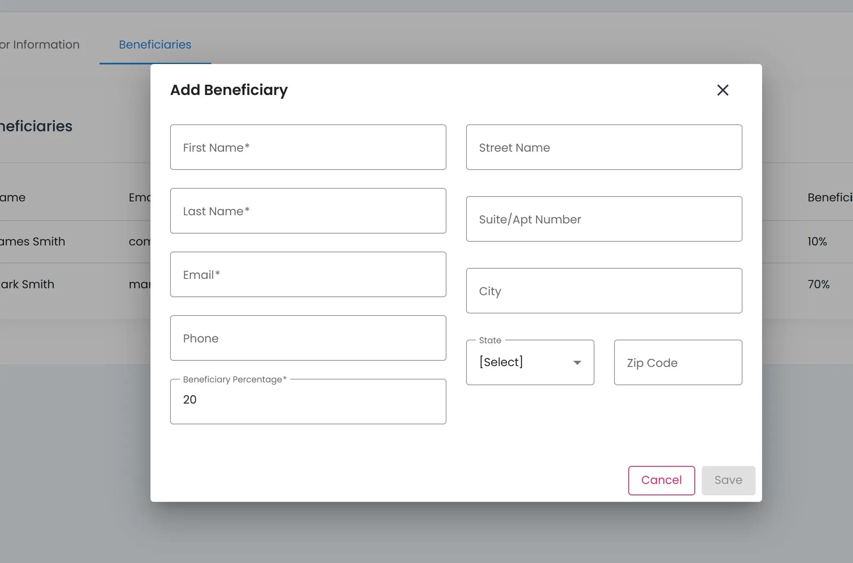This screenshot has height=563, width=853.
Task: Click the 10% beneficiary percentage cell
Action: [x=817, y=241]
